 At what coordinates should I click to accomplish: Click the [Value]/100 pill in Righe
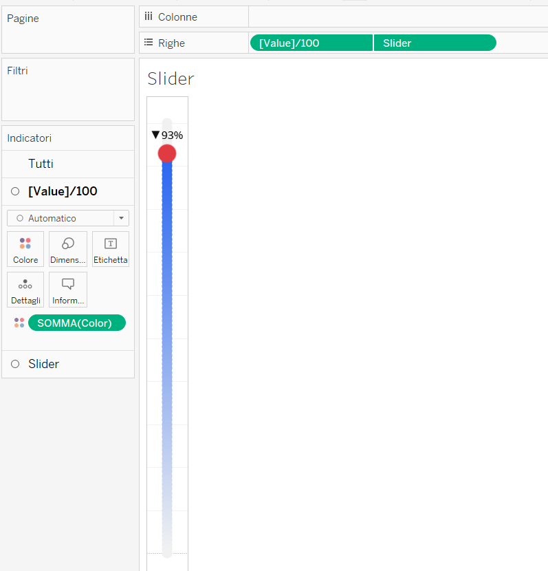(x=311, y=43)
